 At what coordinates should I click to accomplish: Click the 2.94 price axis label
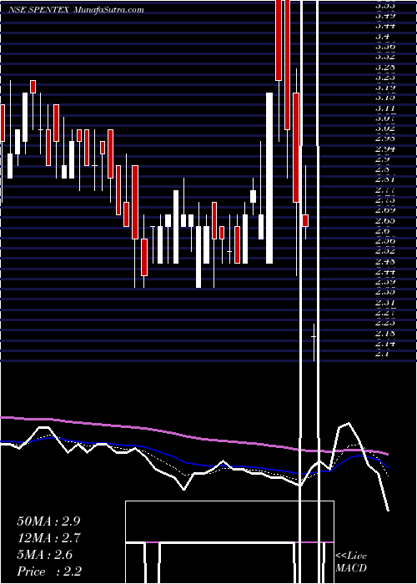(385, 149)
